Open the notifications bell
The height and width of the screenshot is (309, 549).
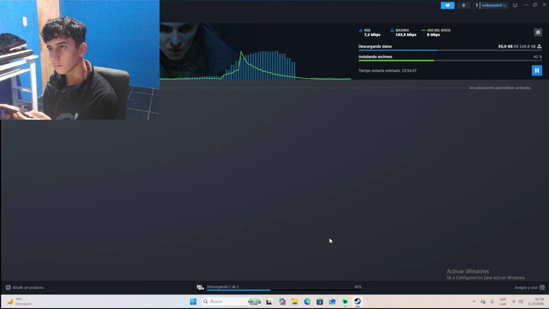(464, 5)
